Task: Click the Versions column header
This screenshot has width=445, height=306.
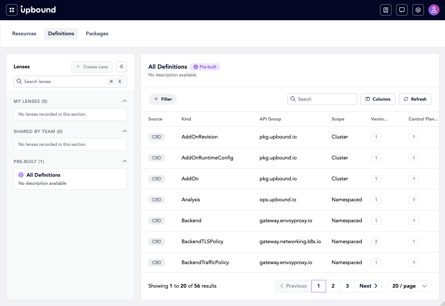Action: point(379,119)
